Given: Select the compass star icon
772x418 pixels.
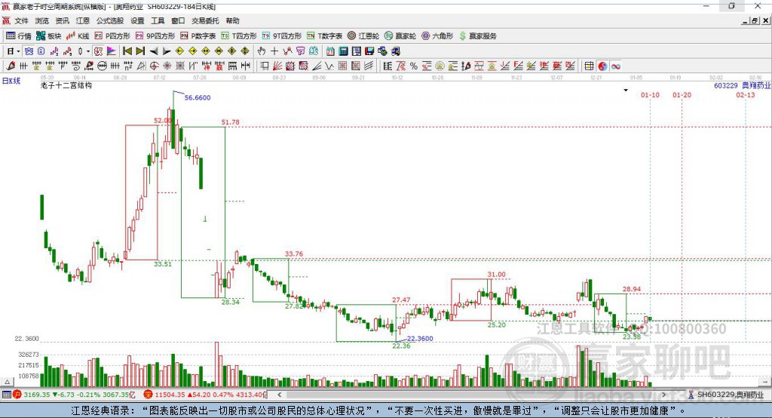Looking at the screenshot, I should pos(167,66).
